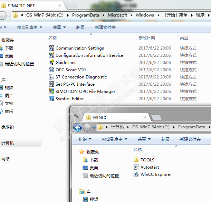
Task: Expand the arrow after ProgramData in SIMATIC NET path
Action: (x=103, y=15)
